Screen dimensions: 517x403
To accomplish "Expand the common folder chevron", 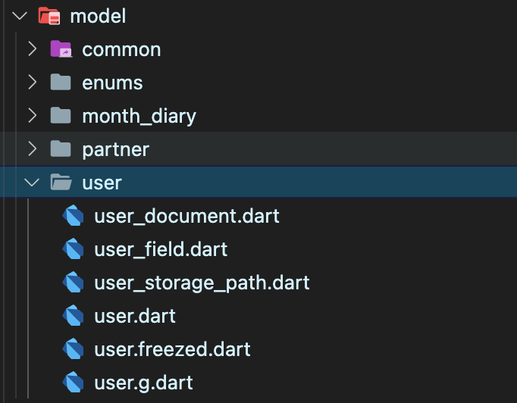I will (x=33, y=49).
